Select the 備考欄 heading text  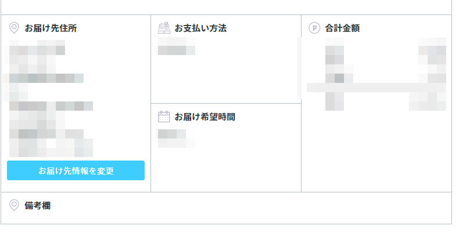[x=37, y=206]
